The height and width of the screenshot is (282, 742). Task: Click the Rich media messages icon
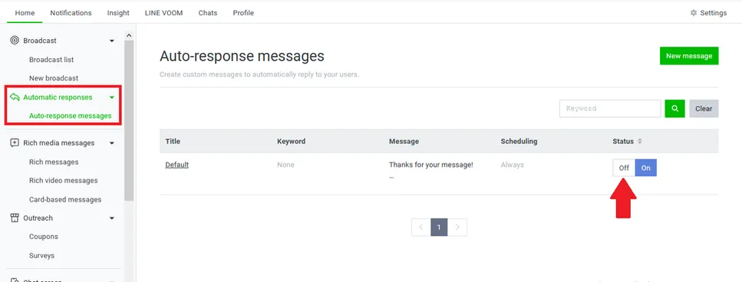point(15,143)
